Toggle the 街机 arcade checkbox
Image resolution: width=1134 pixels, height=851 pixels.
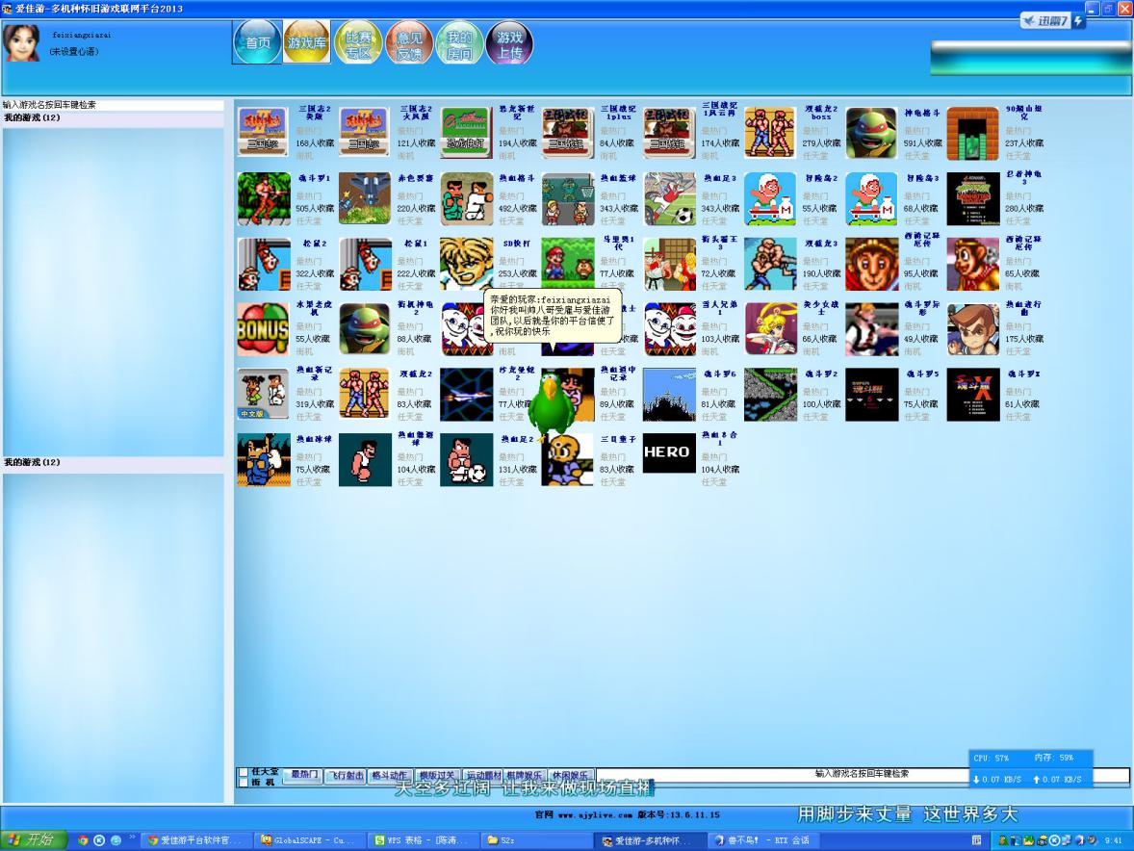click(x=244, y=783)
